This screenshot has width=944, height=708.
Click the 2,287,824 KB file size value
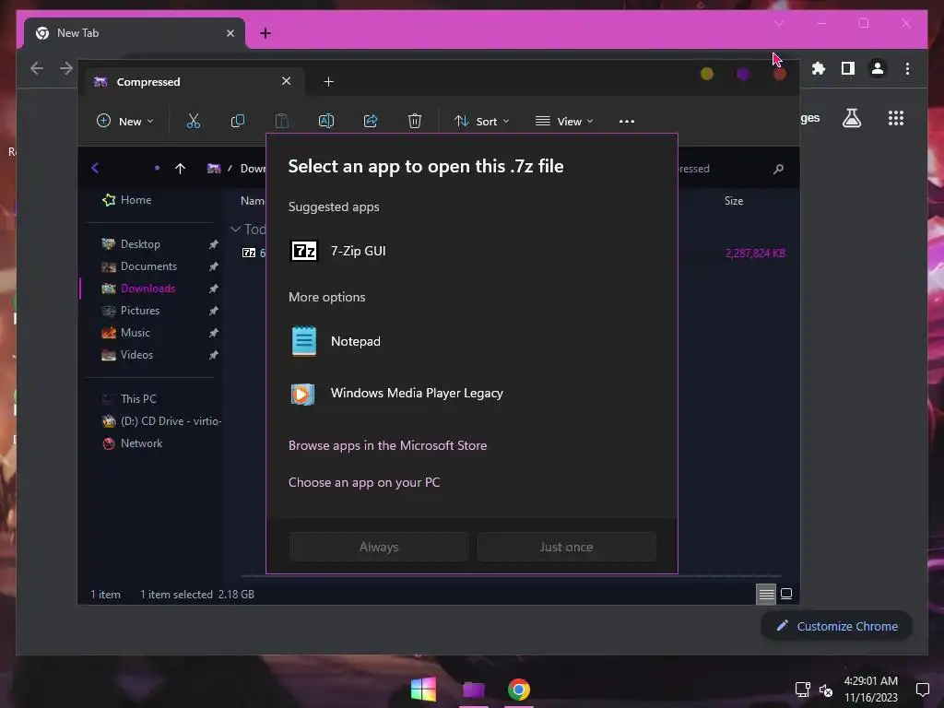pos(755,253)
